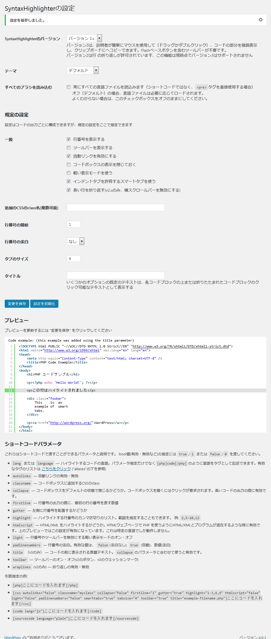
Task: Open the 行番号の余白 dropdown
Action: click(x=75, y=241)
